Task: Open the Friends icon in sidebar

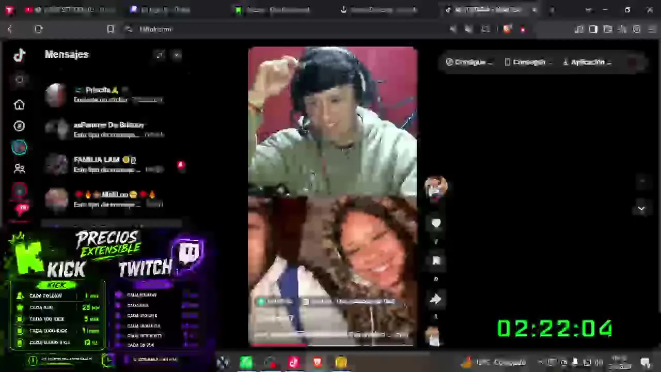Action: 20,168
